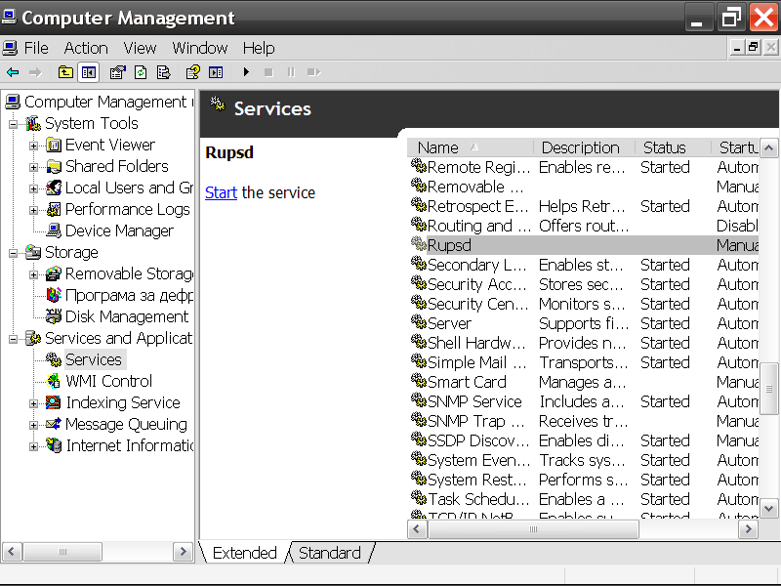Expand the Local Users and Groups branch
Screen dimensions: 781x586
pos(33,188)
